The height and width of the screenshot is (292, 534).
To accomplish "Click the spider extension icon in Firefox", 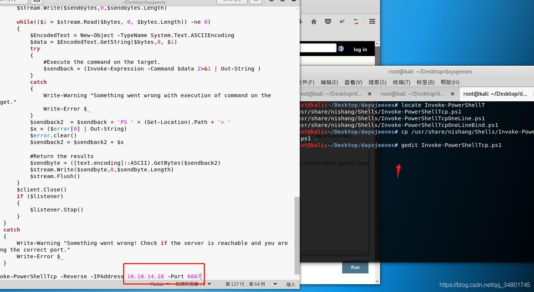I will click(342, 22).
